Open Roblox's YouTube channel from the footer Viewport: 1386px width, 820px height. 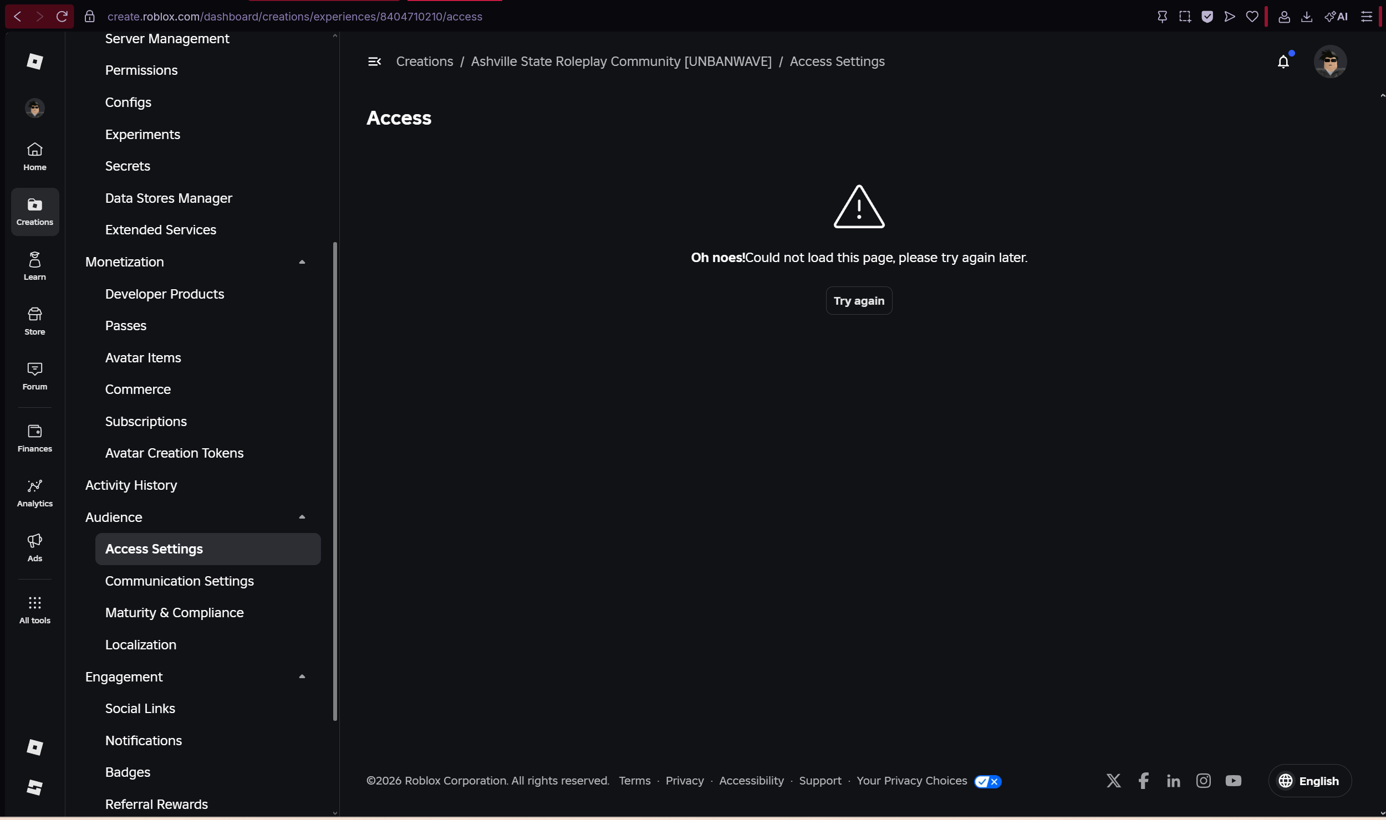[x=1234, y=780]
